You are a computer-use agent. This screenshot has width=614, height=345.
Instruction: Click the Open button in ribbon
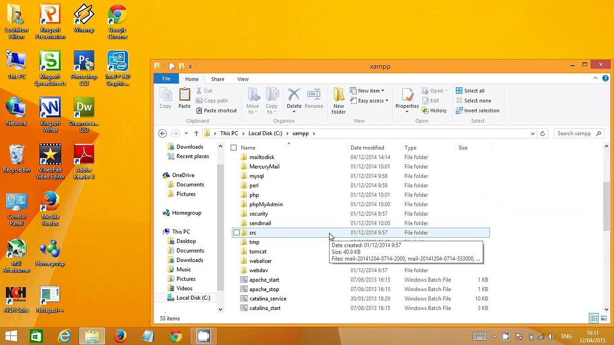tap(435, 91)
